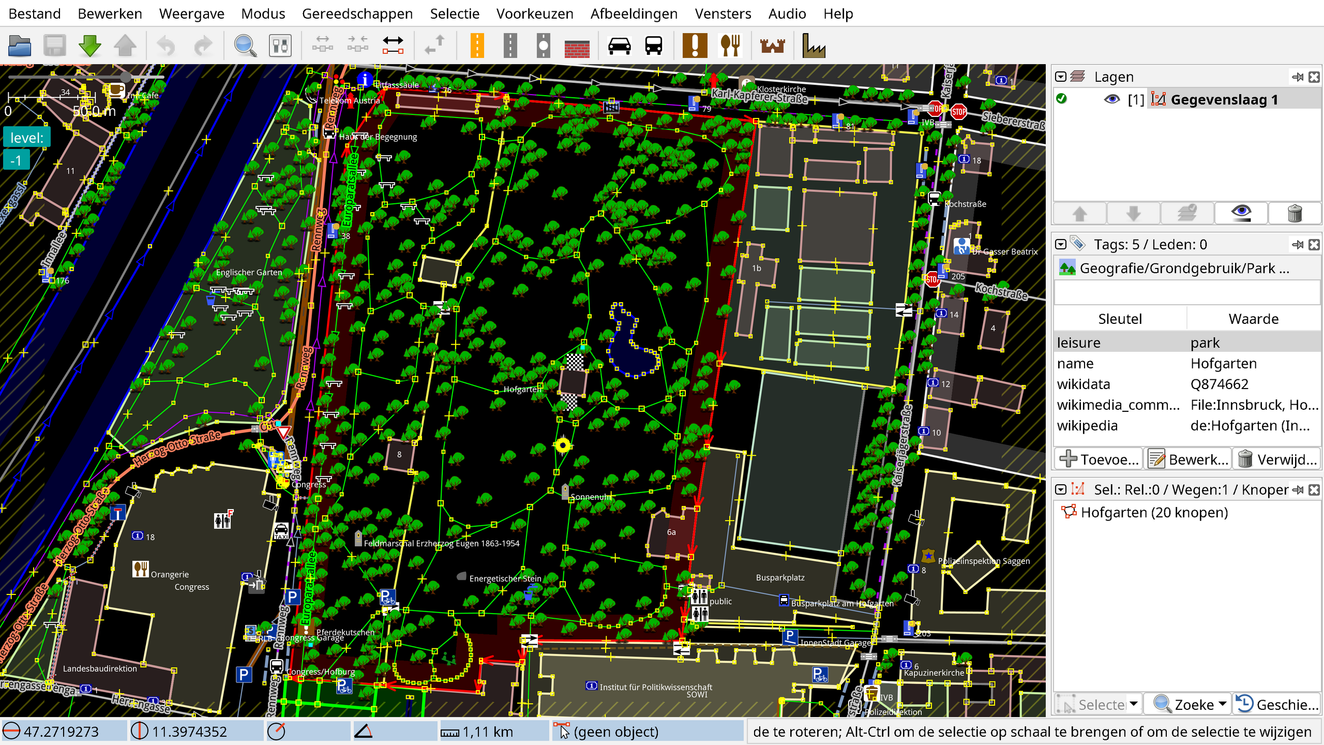The width and height of the screenshot is (1324, 745).
Task: Select the brick wall barrier preset
Action: (577, 47)
